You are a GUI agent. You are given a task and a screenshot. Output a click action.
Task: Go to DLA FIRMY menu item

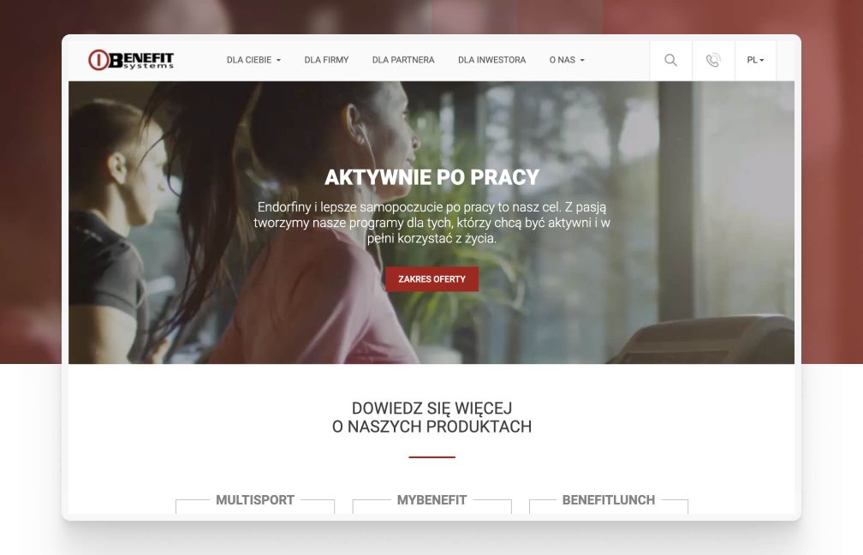point(326,60)
